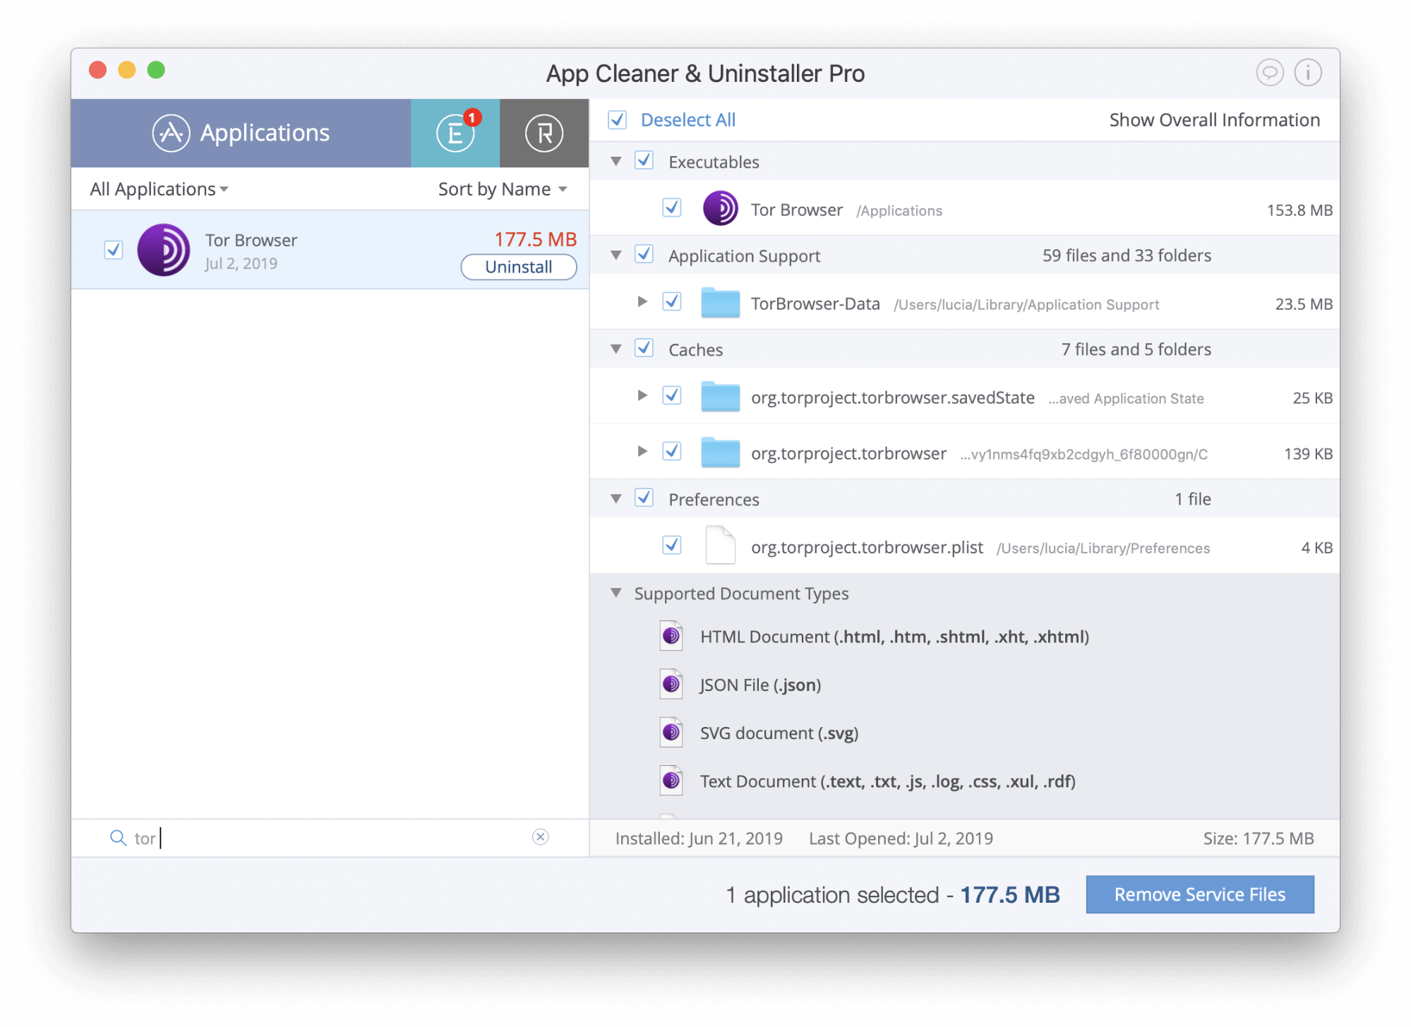Click Remove Service Files button

[1199, 892]
